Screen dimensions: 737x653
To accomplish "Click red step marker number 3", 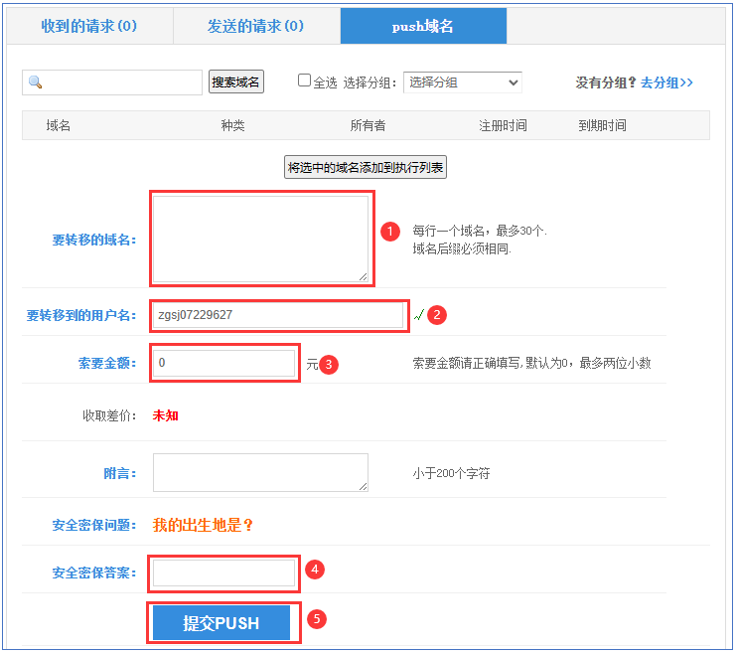I will (330, 365).
